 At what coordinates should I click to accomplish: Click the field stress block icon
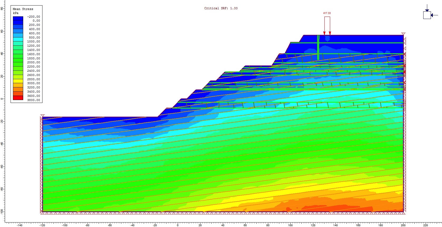tap(430, 12)
